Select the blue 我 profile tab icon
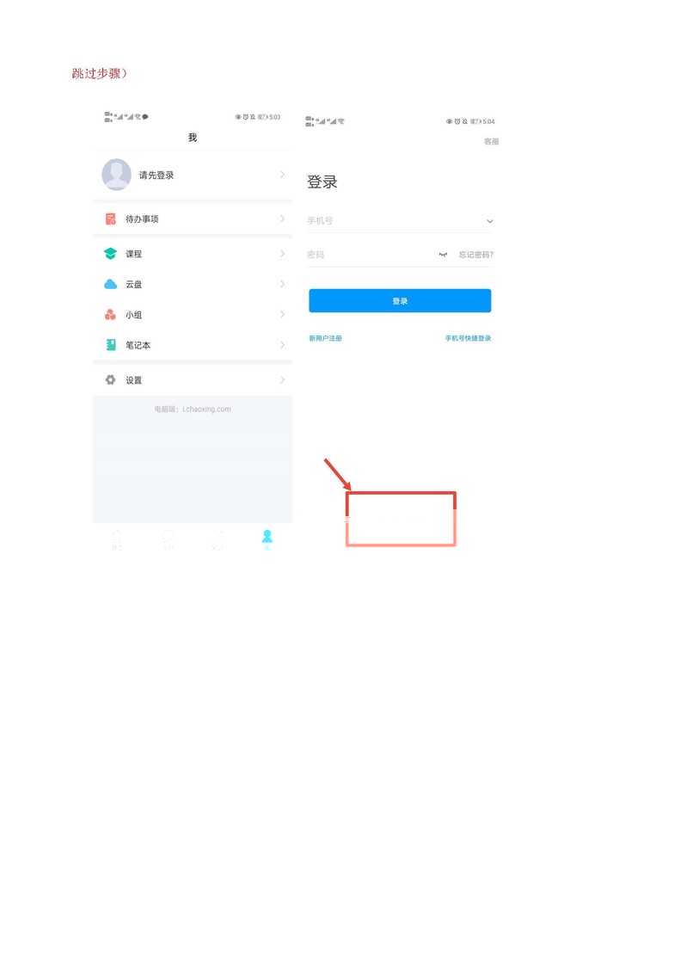Image resolution: width=687 pixels, height=973 pixels. (x=267, y=538)
